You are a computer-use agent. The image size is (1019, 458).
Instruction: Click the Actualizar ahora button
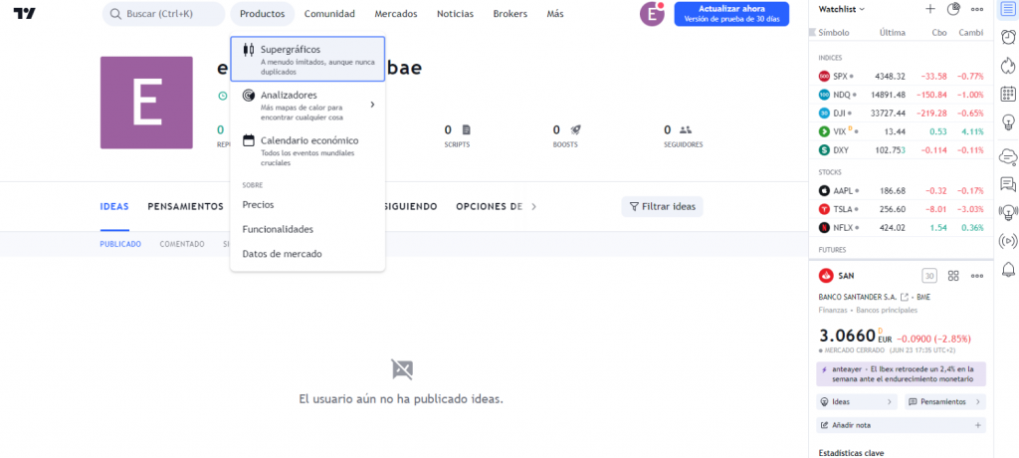pyautogui.click(x=731, y=14)
